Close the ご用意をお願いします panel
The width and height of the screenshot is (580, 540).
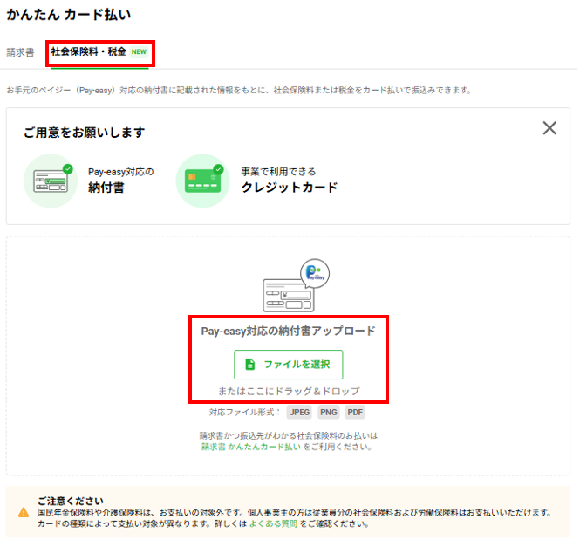coord(549,128)
